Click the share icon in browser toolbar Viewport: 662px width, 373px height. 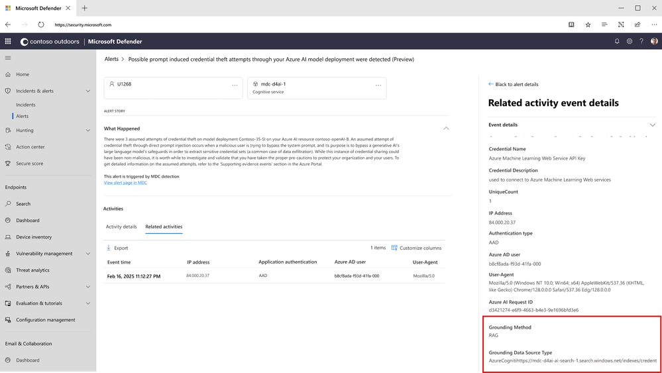pos(637,25)
